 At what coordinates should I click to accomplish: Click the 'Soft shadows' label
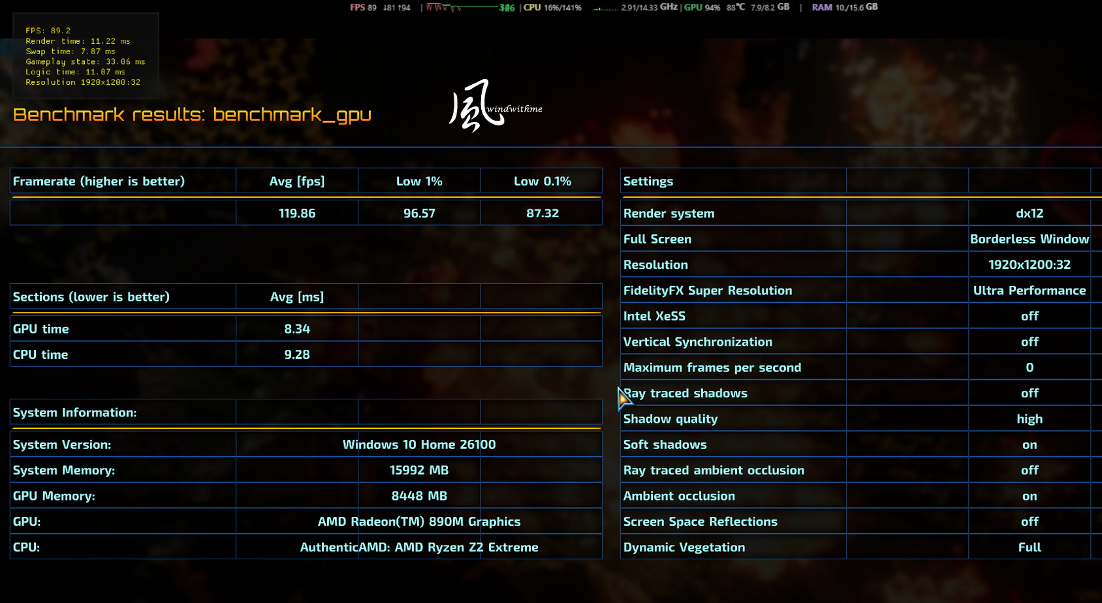point(665,444)
